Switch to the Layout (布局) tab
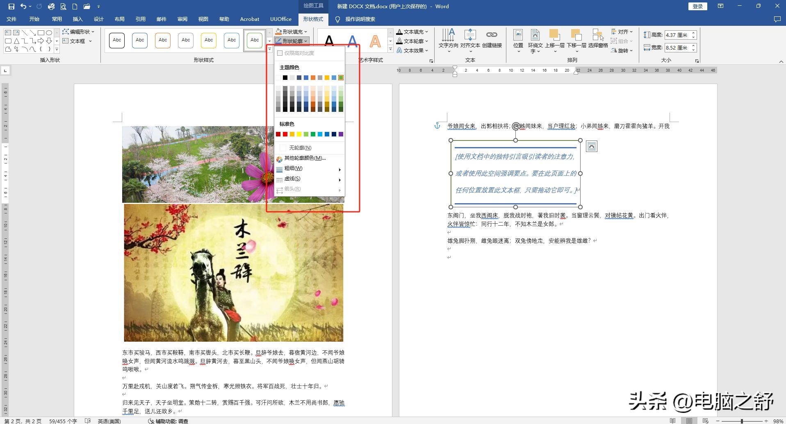The width and height of the screenshot is (786, 424). pyautogui.click(x=119, y=19)
